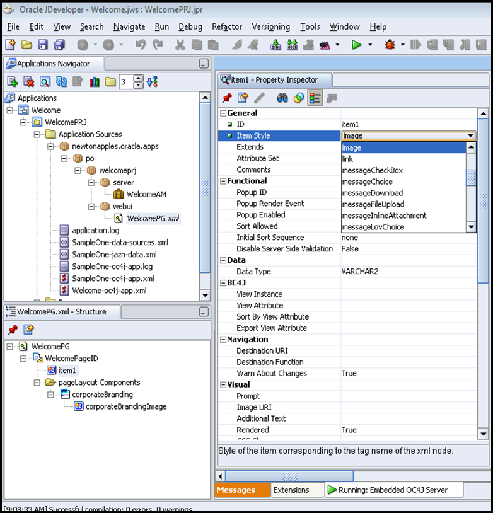Click the Item Style list scrollbar down arrow
The image size is (493, 513).
pos(471,227)
